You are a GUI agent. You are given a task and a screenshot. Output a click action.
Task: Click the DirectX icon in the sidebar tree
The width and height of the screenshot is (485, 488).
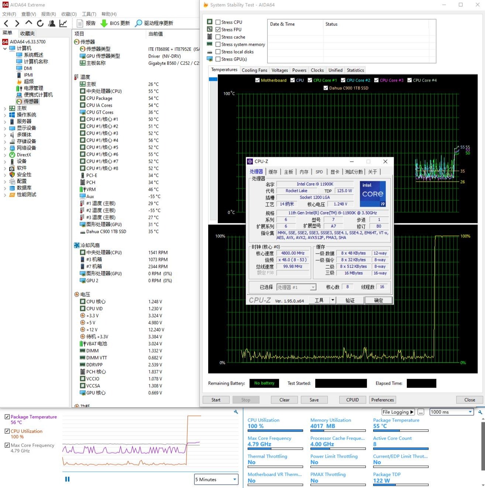pos(12,155)
